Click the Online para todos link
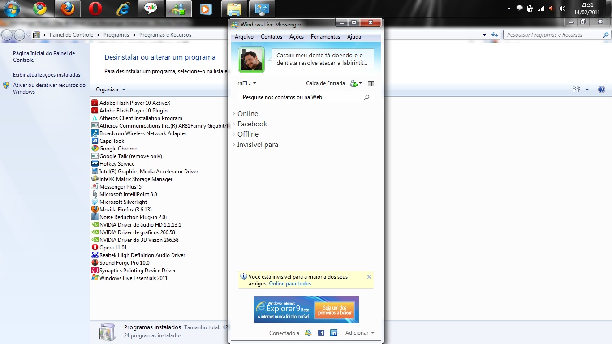Viewport: 612px width, 344px height. [x=290, y=284]
